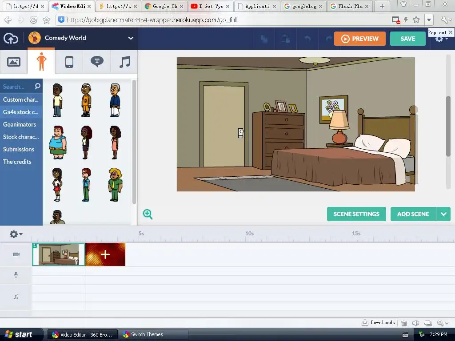This screenshot has height=341, width=455.
Task: Open the address bar dropdown arrow
Action: pos(429,20)
